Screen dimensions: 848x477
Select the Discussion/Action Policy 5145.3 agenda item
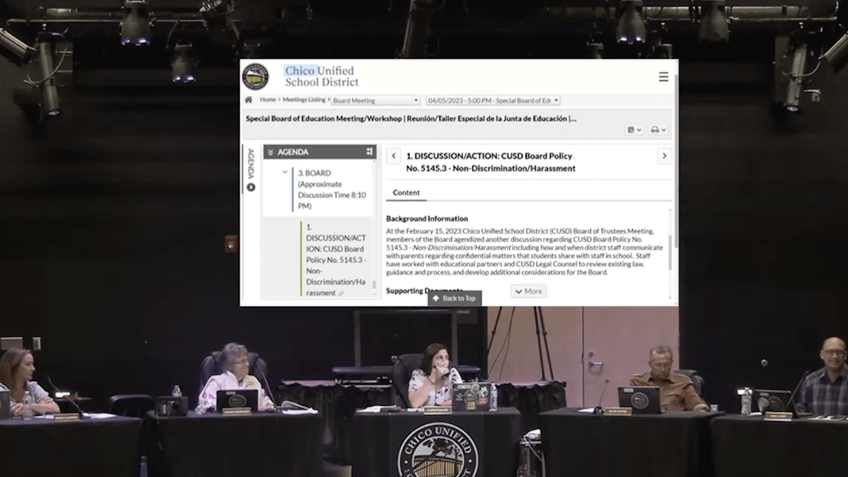(335, 260)
